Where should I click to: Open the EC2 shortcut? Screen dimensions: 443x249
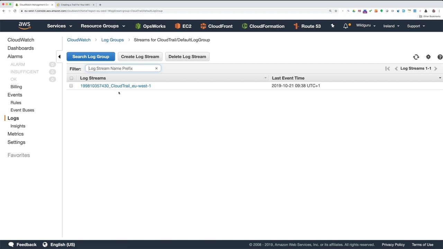[183, 26]
